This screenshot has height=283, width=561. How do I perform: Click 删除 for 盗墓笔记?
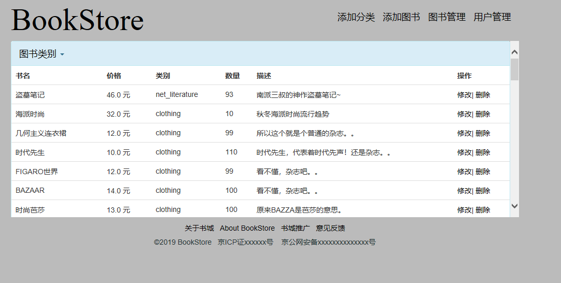pyautogui.click(x=483, y=95)
